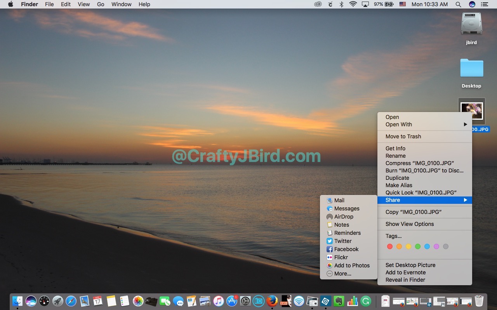Screen dimensions: 497x310
Task: Open the Trash in the Dock
Action: (x=479, y=301)
